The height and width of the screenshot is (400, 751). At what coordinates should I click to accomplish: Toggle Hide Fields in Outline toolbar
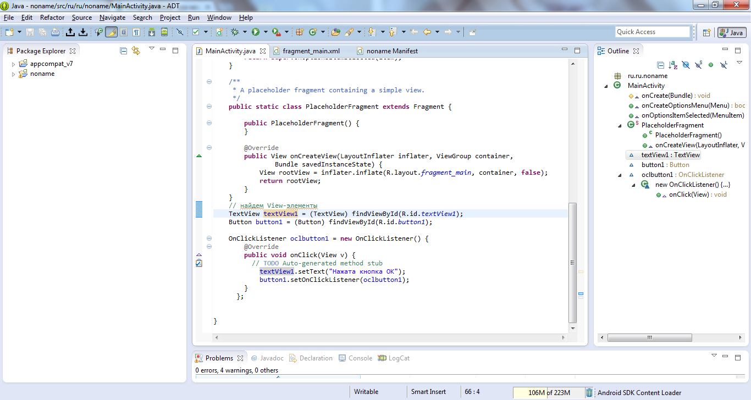coord(686,65)
